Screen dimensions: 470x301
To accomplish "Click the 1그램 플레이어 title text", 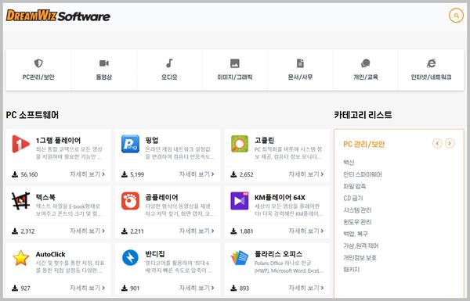I will coord(58,140).
